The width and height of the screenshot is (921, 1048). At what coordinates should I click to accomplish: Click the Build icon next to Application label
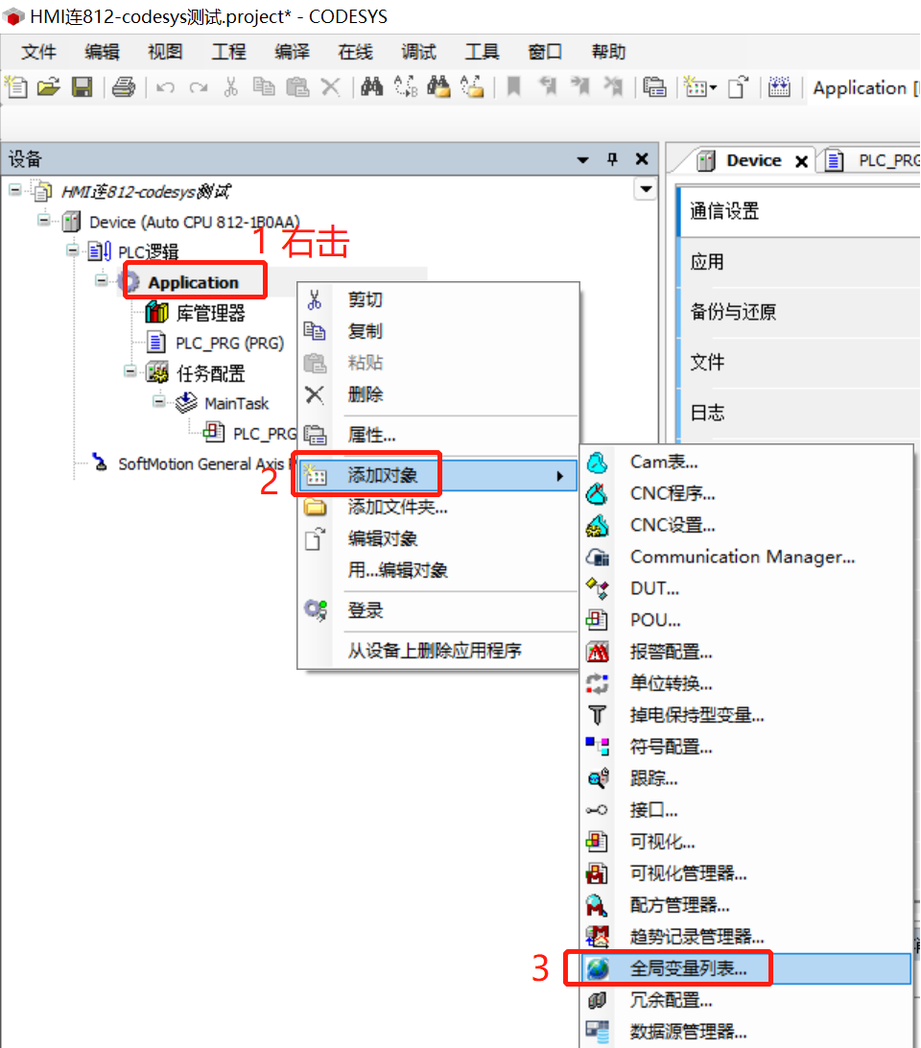[x=779, y=87]
